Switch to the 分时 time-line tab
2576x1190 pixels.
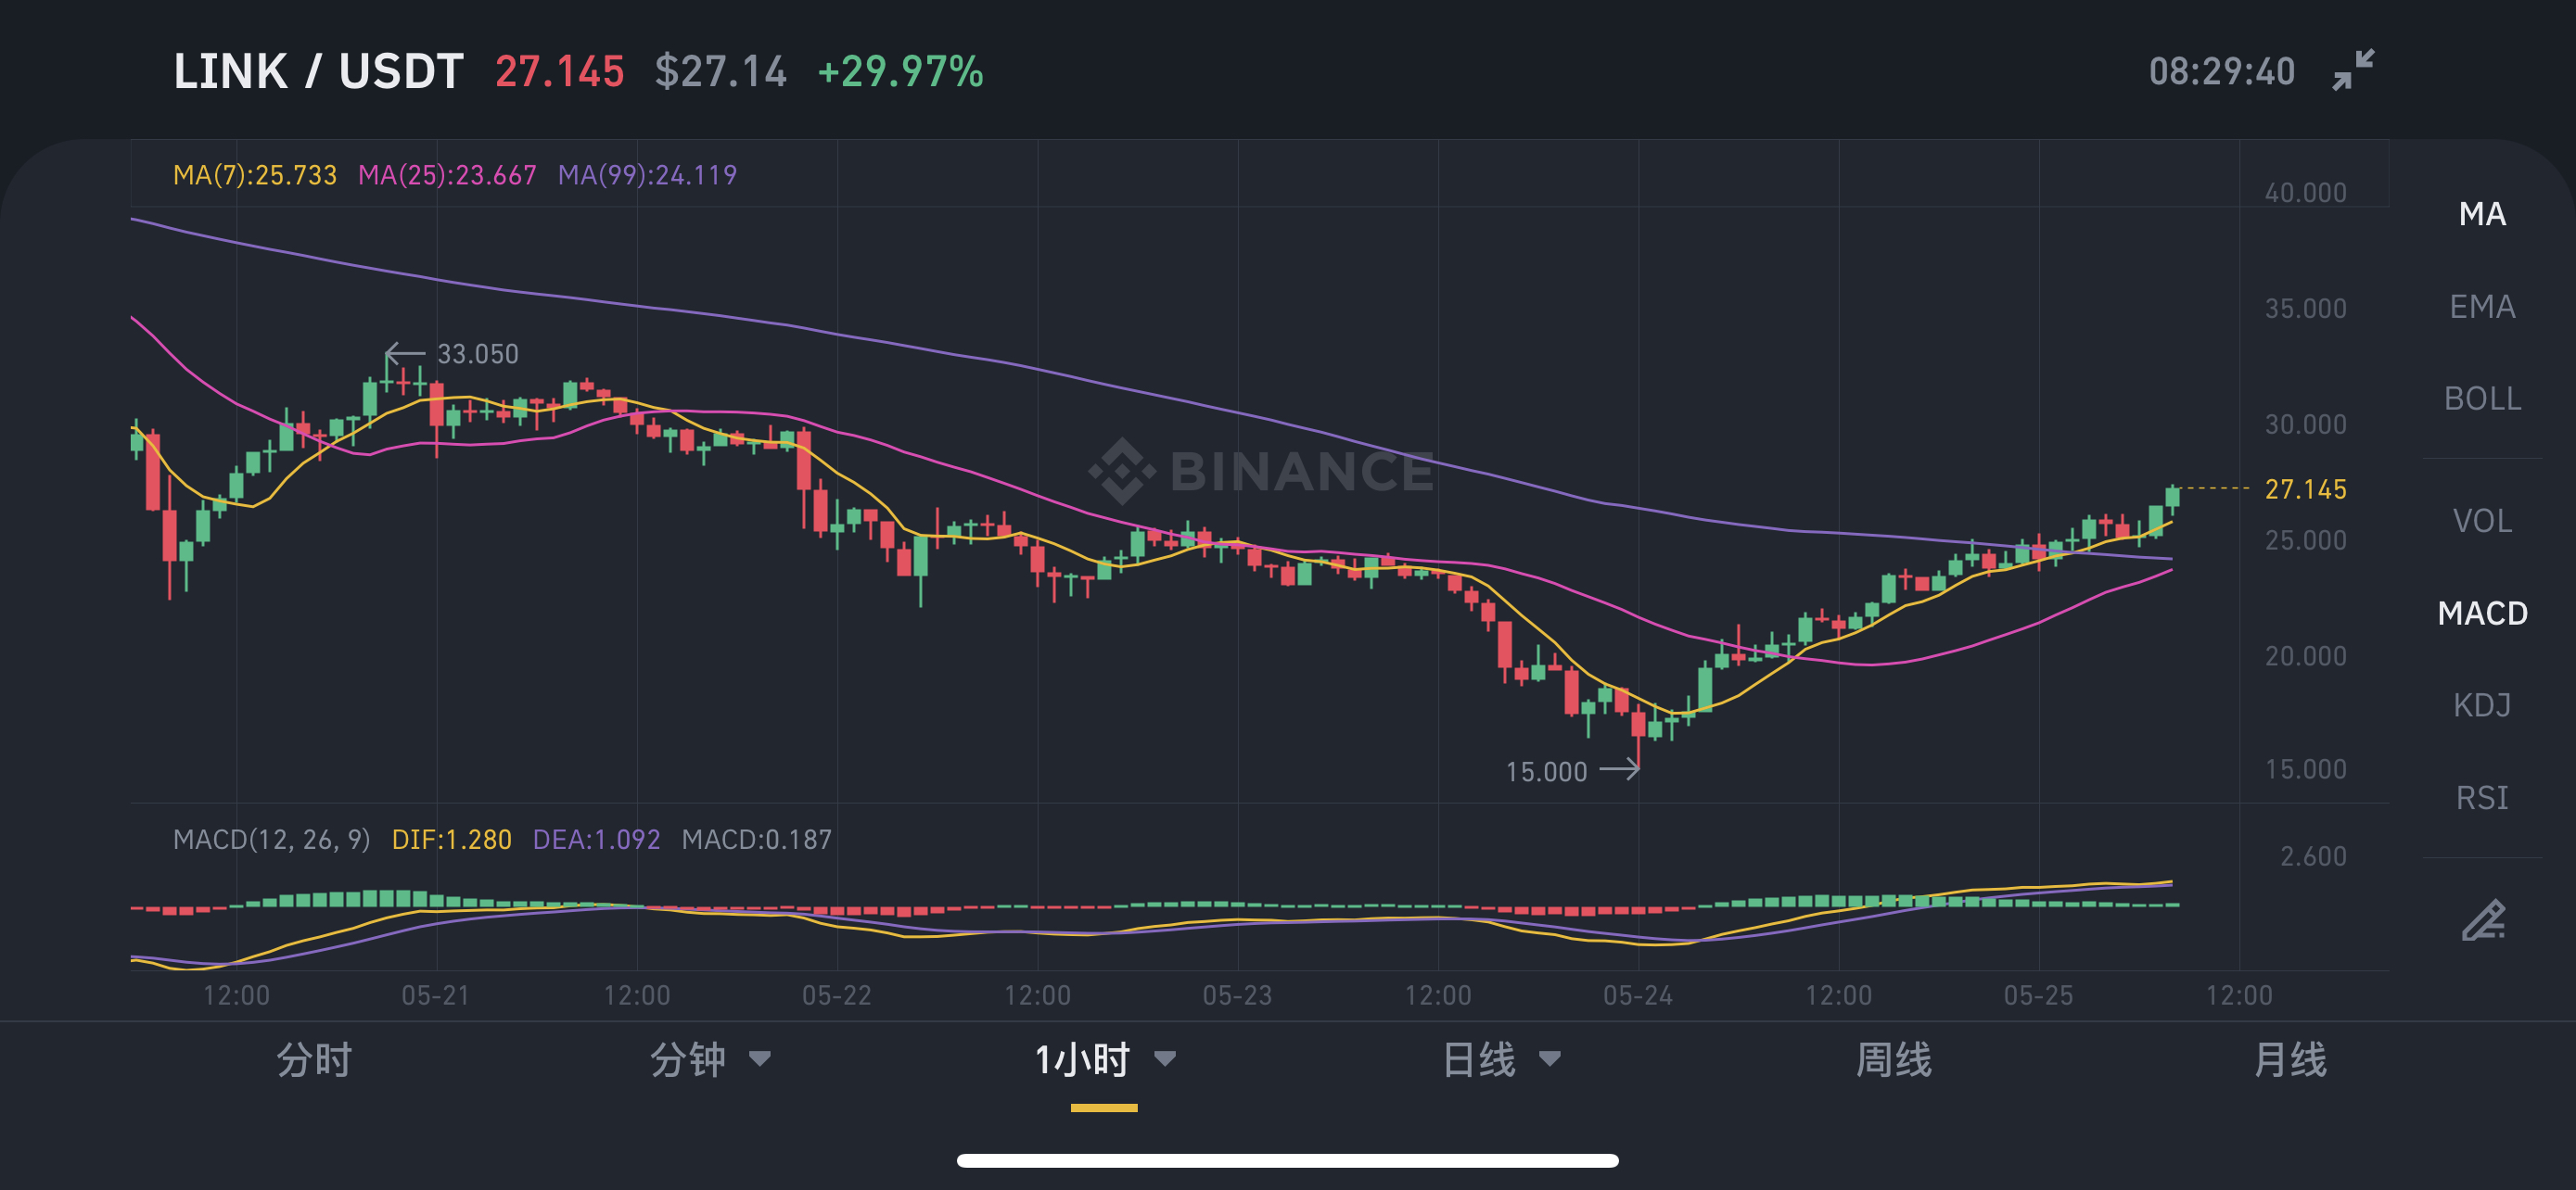[314, 1060]
